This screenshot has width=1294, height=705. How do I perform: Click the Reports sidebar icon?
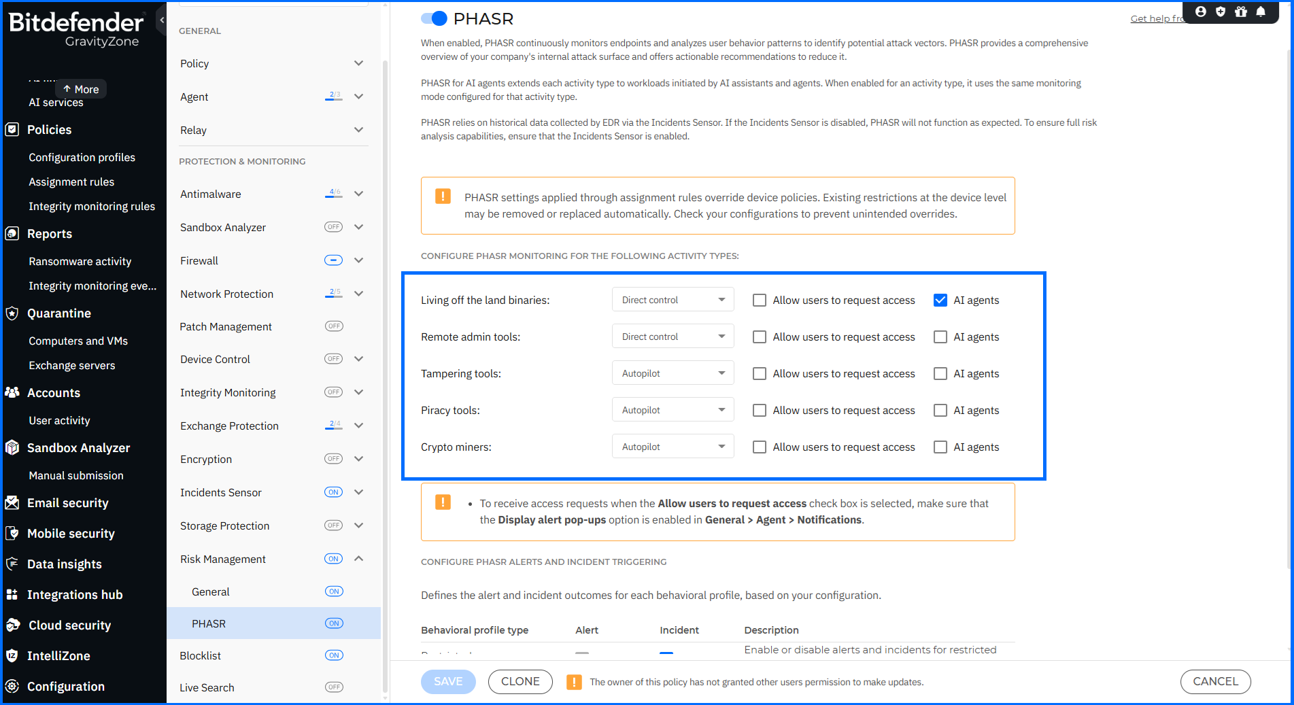12,233
